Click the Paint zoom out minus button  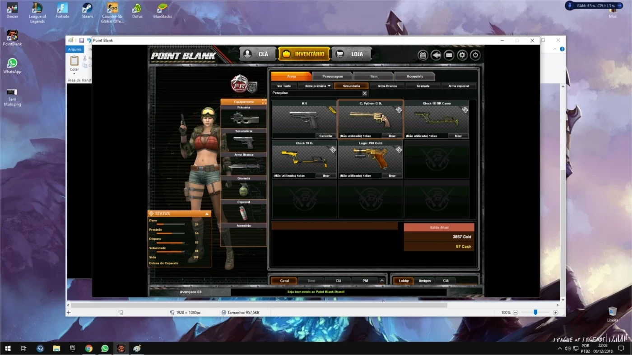coord(515,312)
